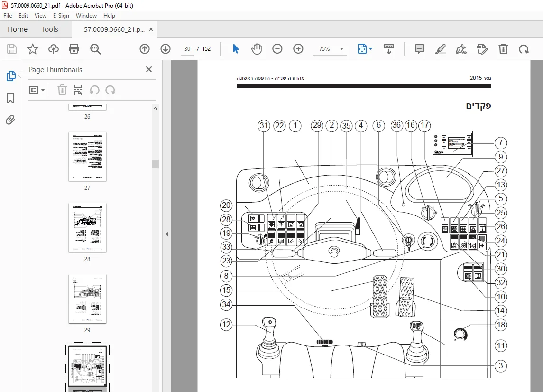Print the file with printer icon

(x=74, y=49)
